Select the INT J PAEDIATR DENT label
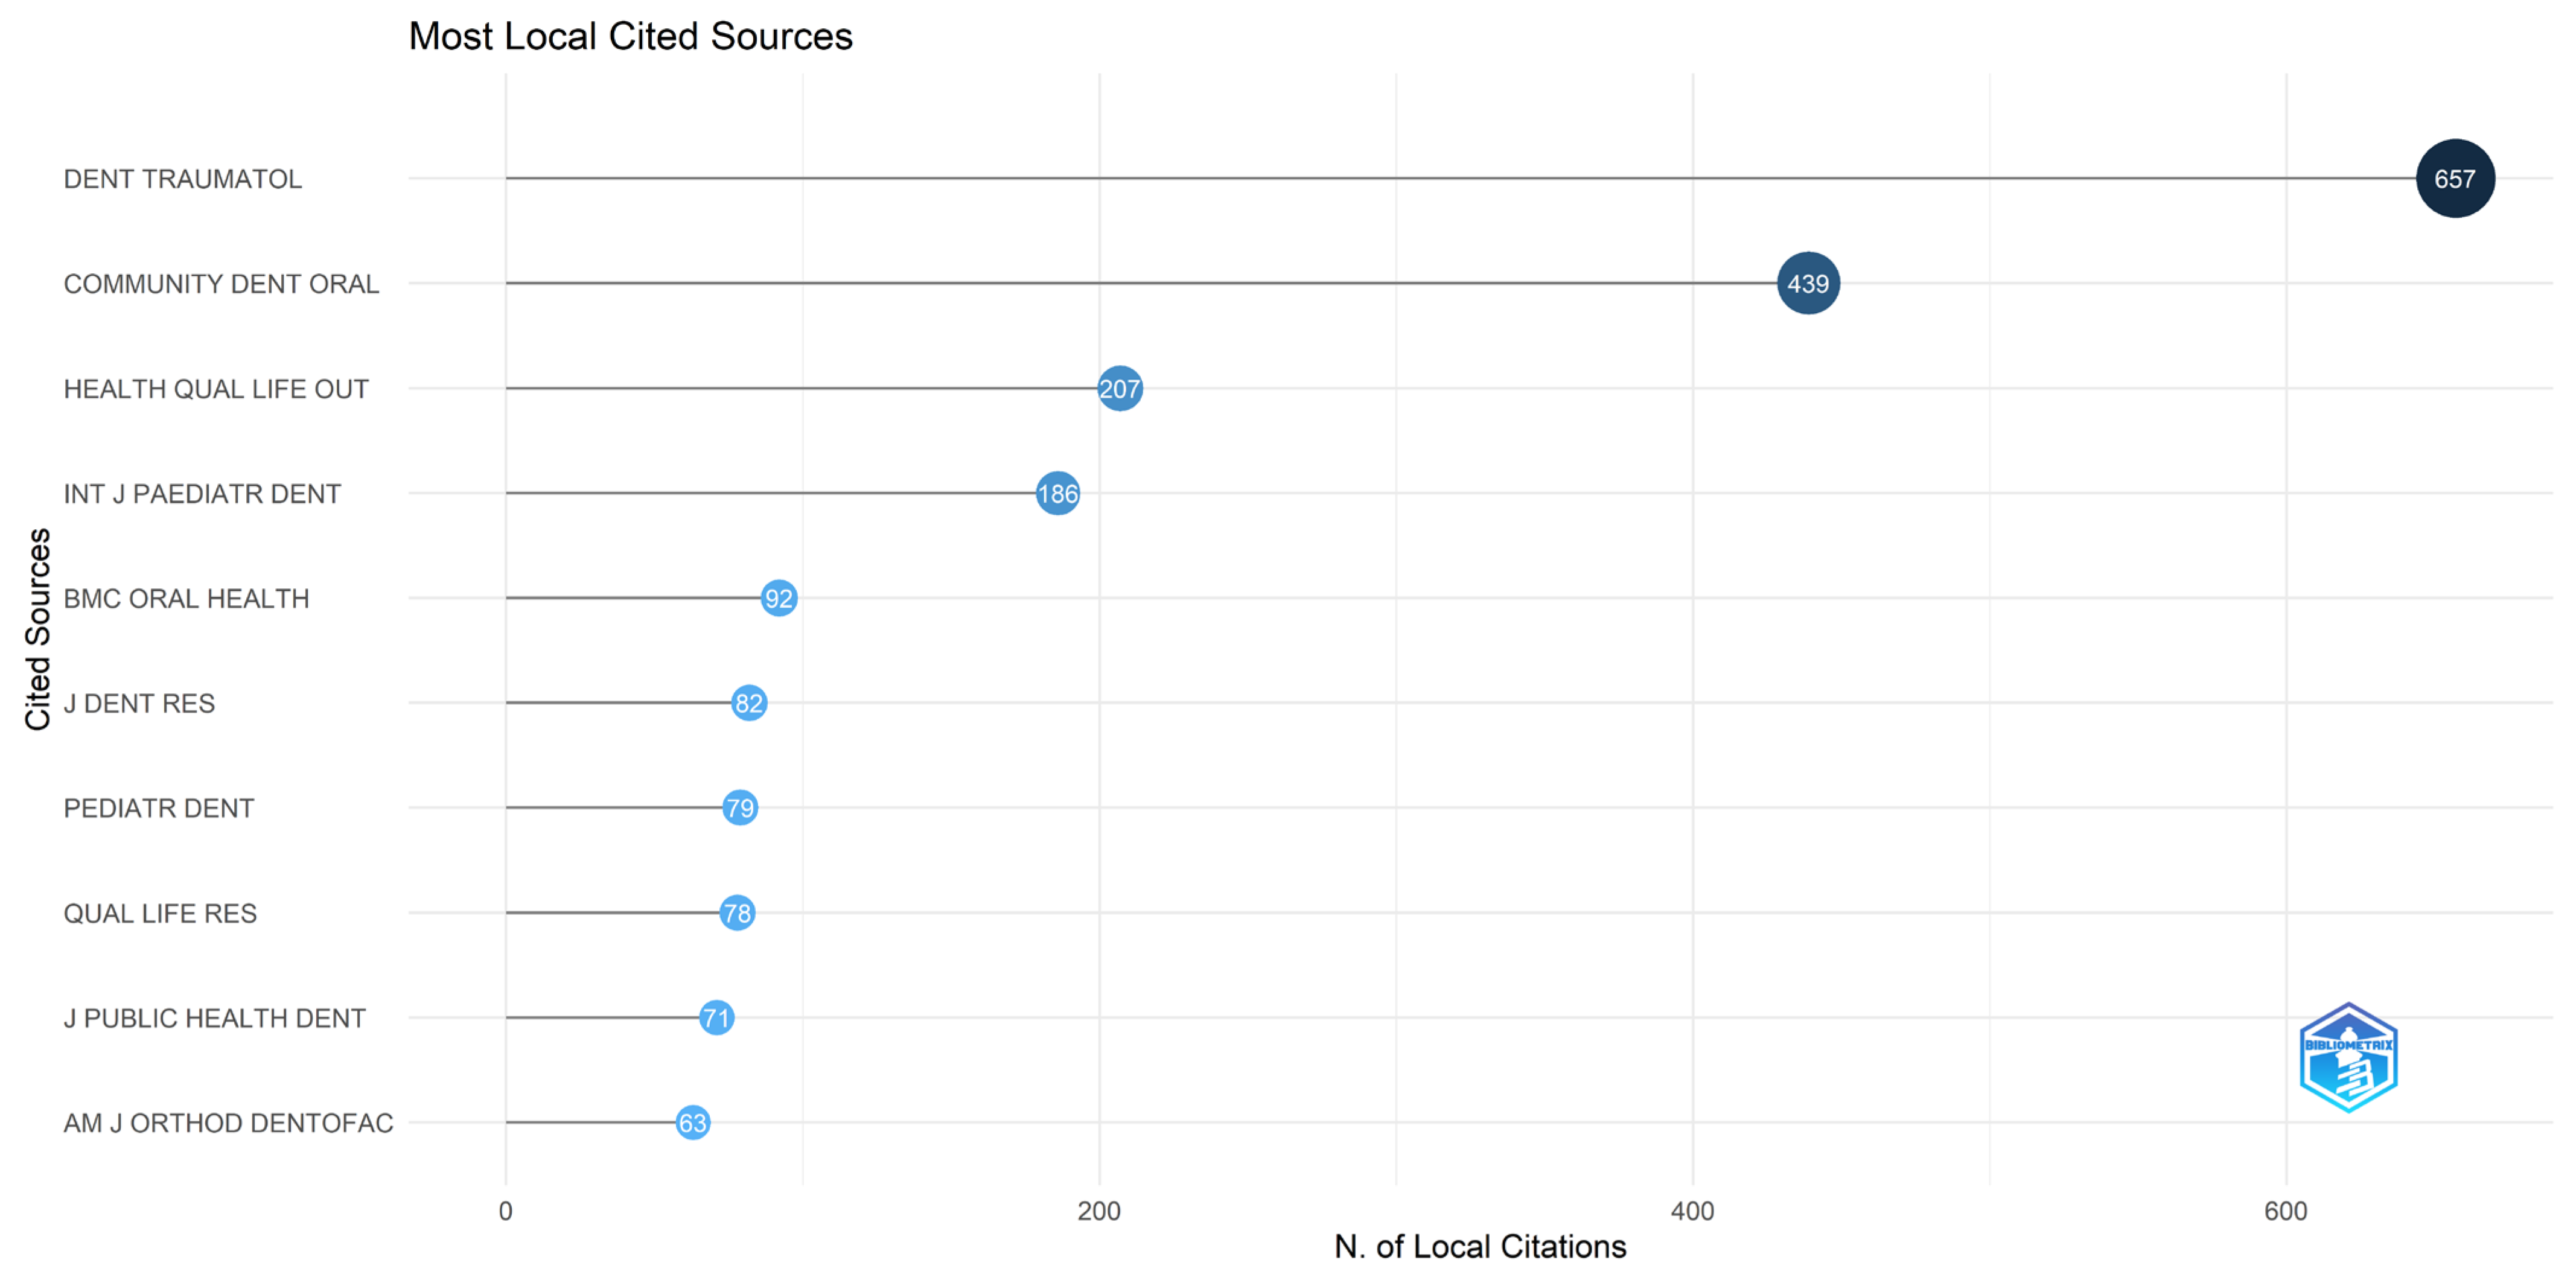Viewport: 2576px width, 1283px height. click(202, 494)
